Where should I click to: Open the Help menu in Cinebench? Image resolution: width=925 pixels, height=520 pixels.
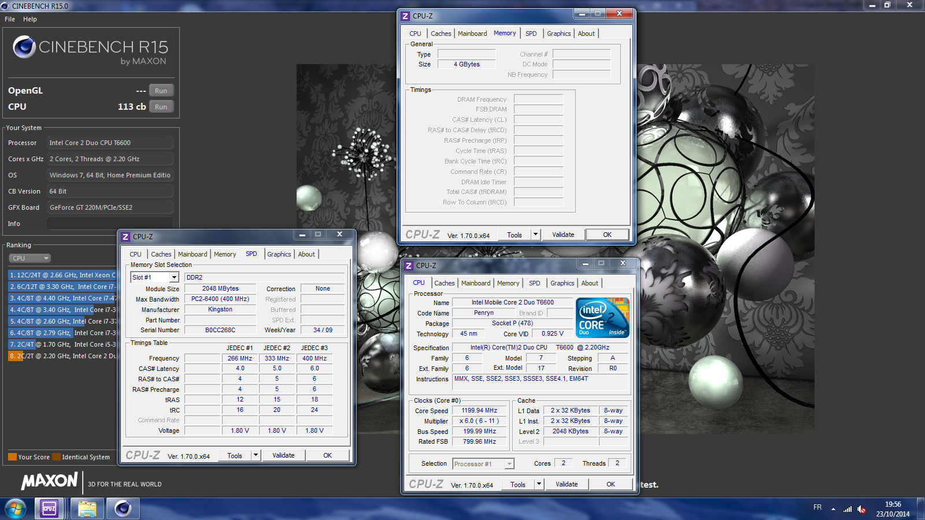click(x=30, y=19)
